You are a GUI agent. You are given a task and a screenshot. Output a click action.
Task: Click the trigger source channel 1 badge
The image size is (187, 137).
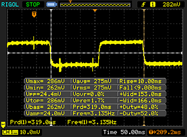153,5
